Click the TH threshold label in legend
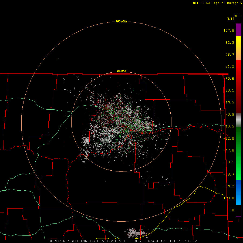243x243 pixels. point(232,210)
